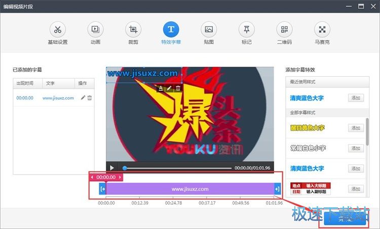Add the 醒目黄色大字 subtitle style
Viewport: 380px width, 229px height.
(x=356, y=128)
